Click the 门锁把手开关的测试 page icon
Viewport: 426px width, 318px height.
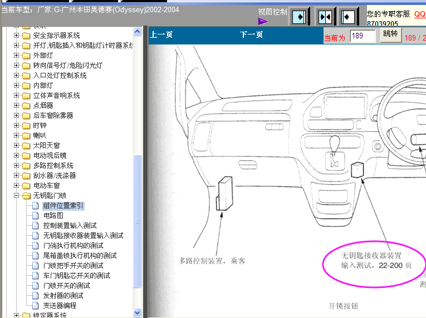tap(36, 266)
